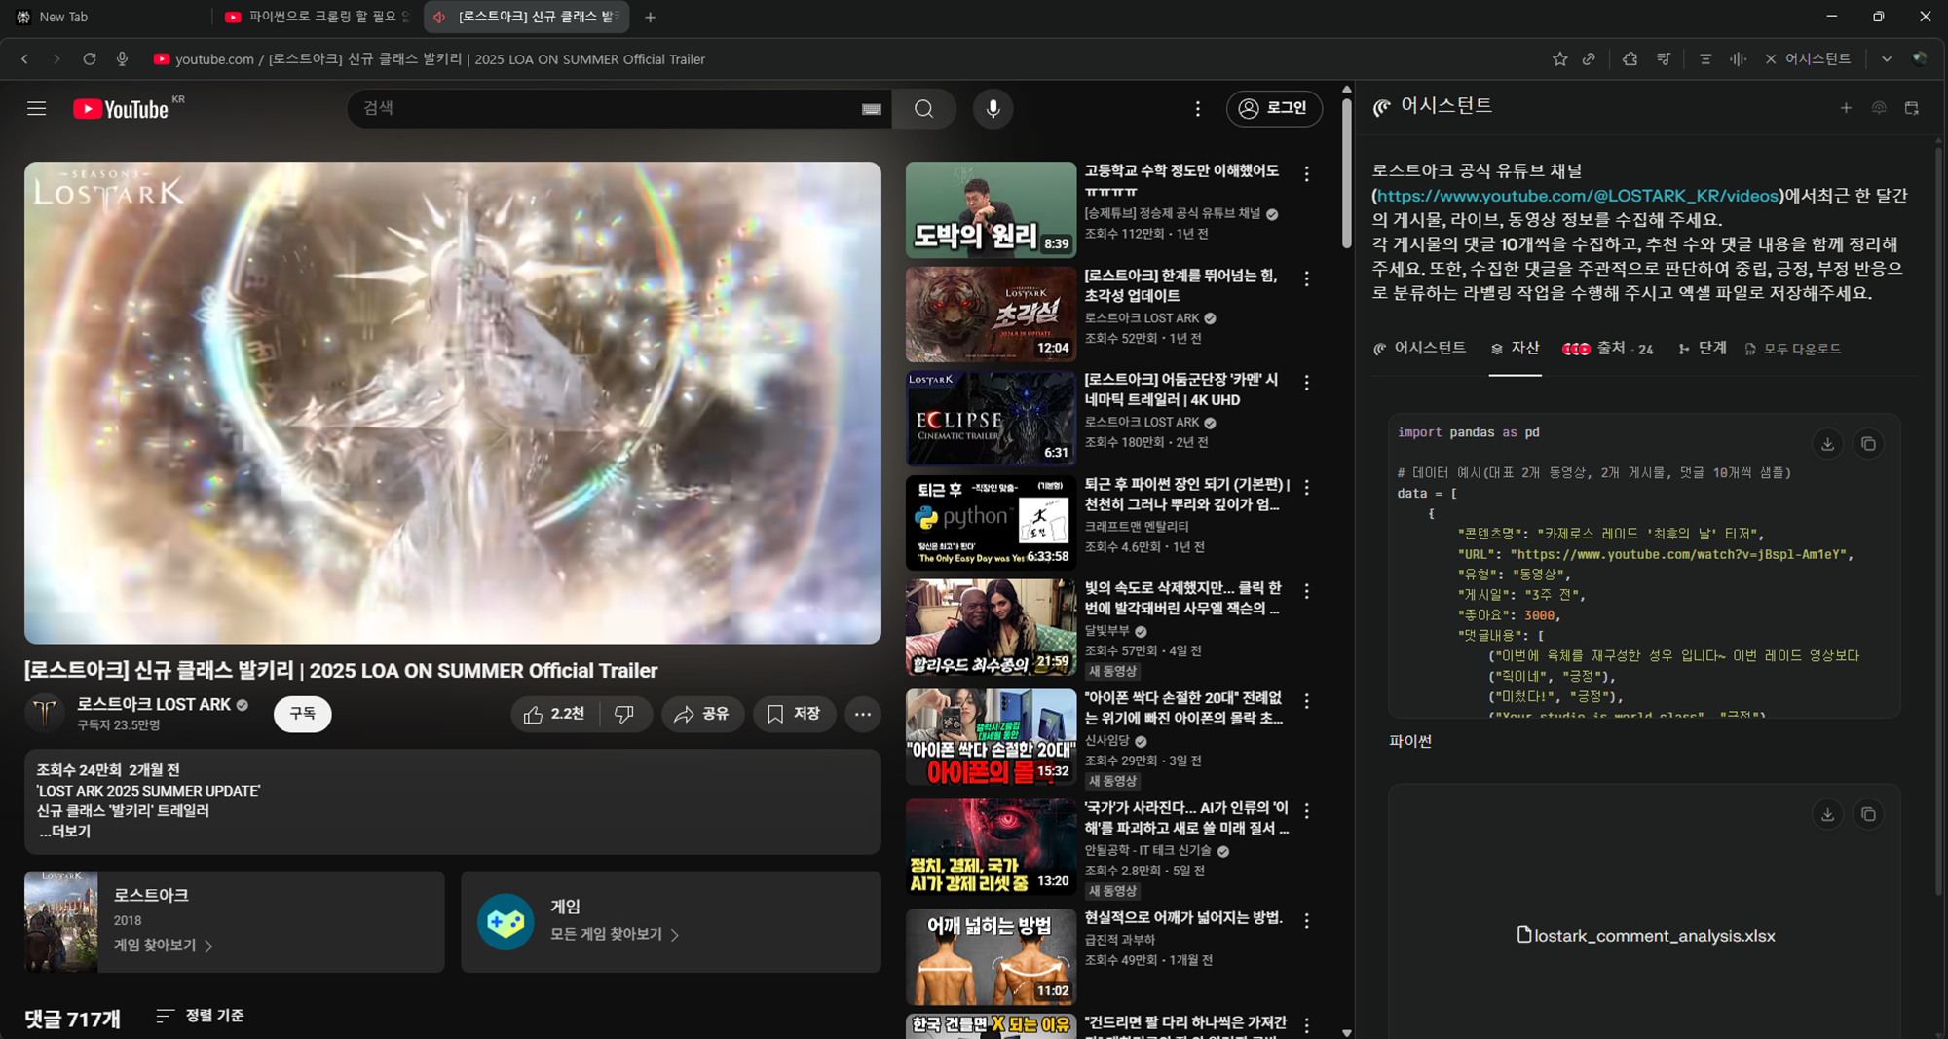The width and height of the screenshot is (1948, 1039).
Task: Download the lostark_comment_analysis.xlsx file
Action: 1827,814
